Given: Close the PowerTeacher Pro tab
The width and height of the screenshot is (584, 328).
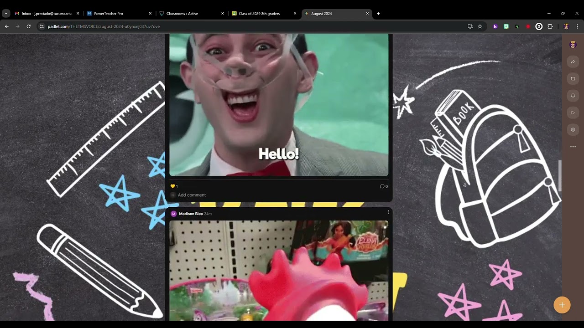Looking at the screenshot, I should click(150, 14).
